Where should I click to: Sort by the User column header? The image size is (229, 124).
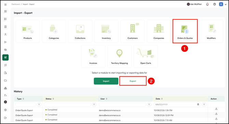pos(104,99)
